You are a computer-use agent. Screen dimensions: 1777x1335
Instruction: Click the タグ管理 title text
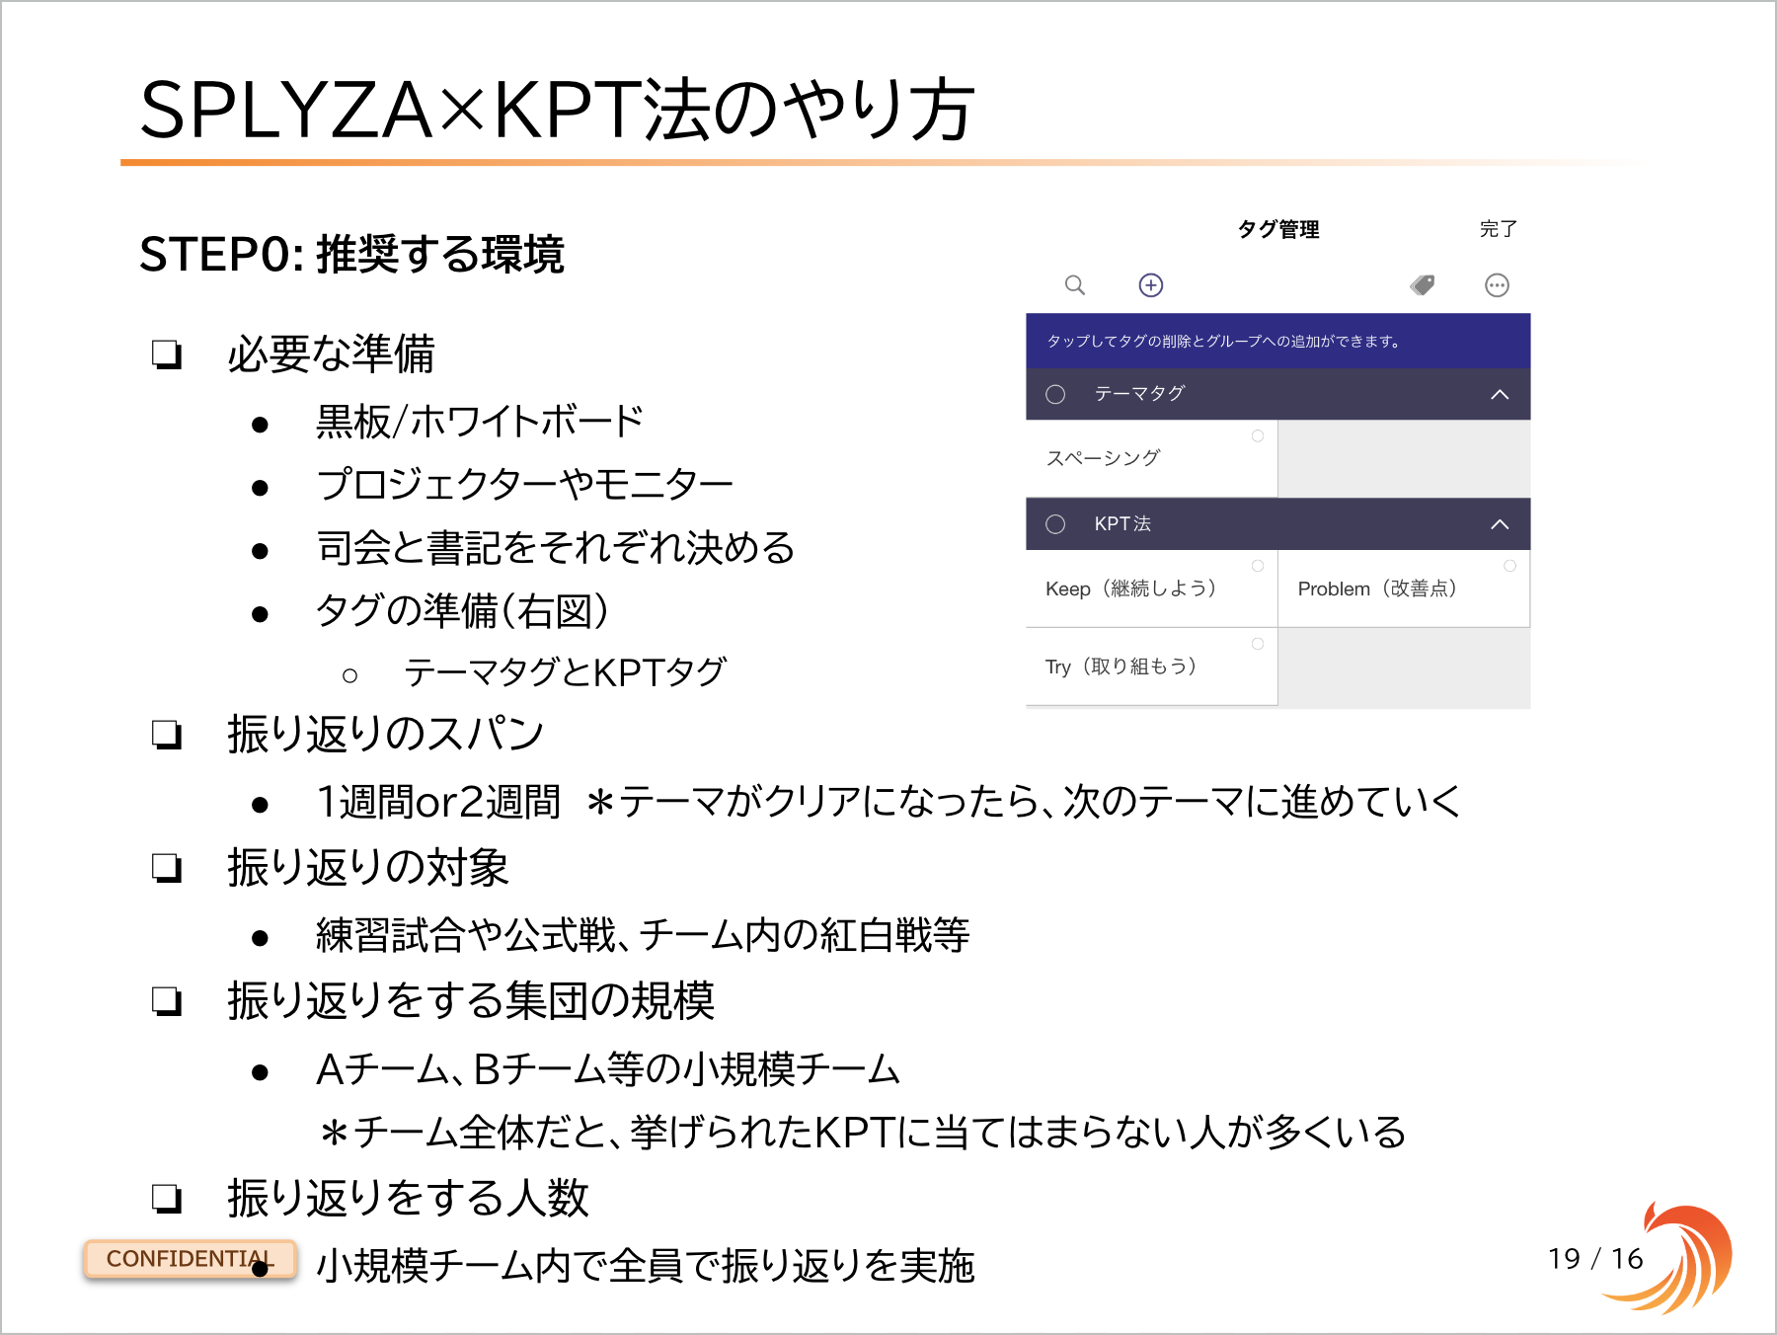(1278, 229)
